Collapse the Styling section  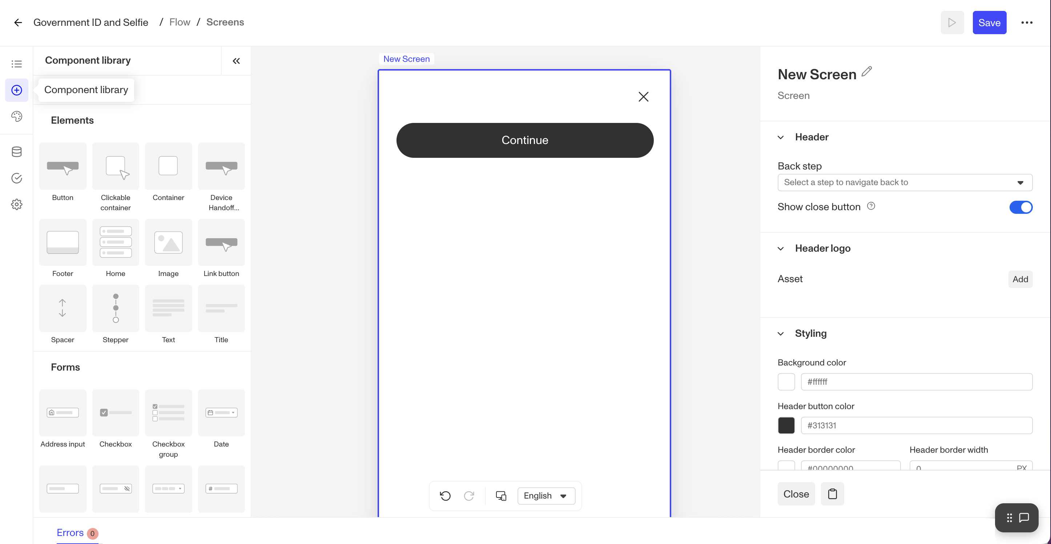[781, 334]
